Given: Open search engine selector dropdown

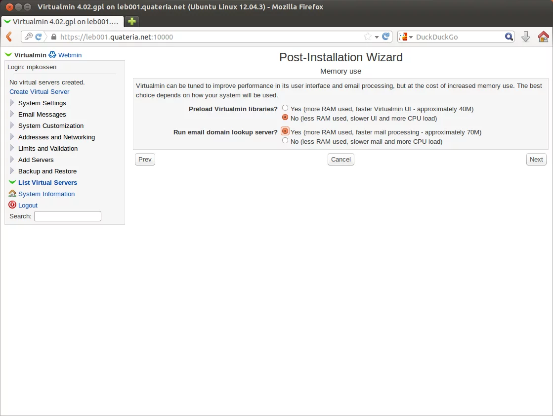Looking at the screenshot, I should [406, 37].
